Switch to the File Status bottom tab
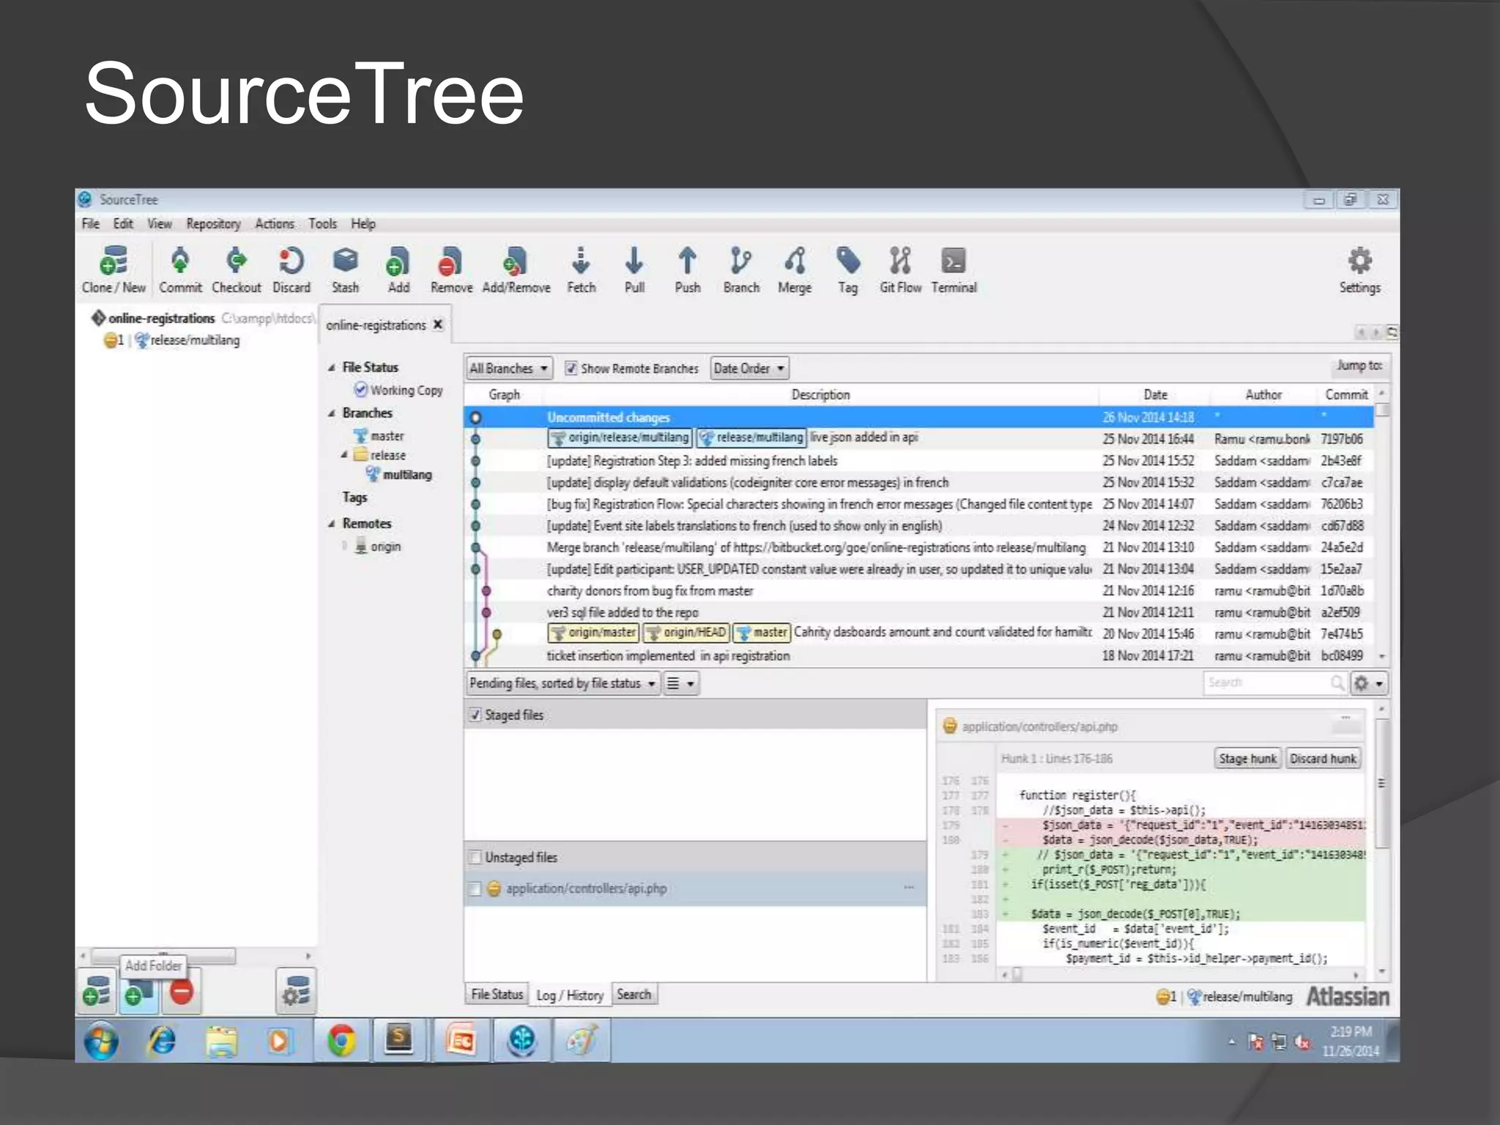Screen dimensions: 1500x1125 click(497, 994)
